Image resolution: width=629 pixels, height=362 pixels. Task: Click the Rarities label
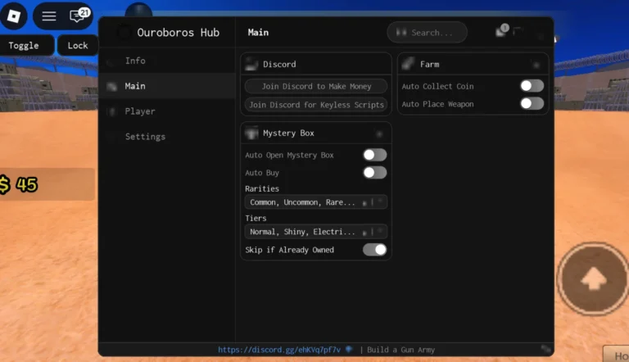(x=262, y=188)
